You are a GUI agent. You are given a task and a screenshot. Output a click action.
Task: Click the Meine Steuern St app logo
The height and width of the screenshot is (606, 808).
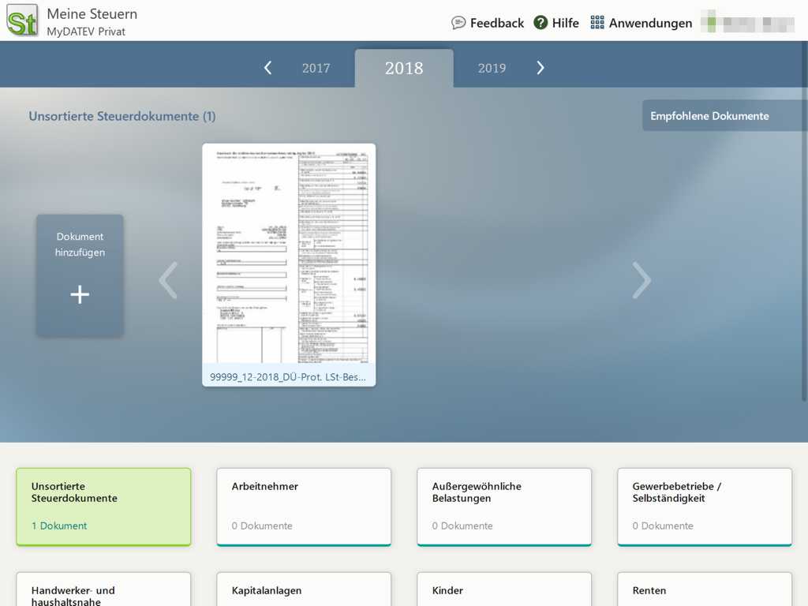click(x=22, y=21)
